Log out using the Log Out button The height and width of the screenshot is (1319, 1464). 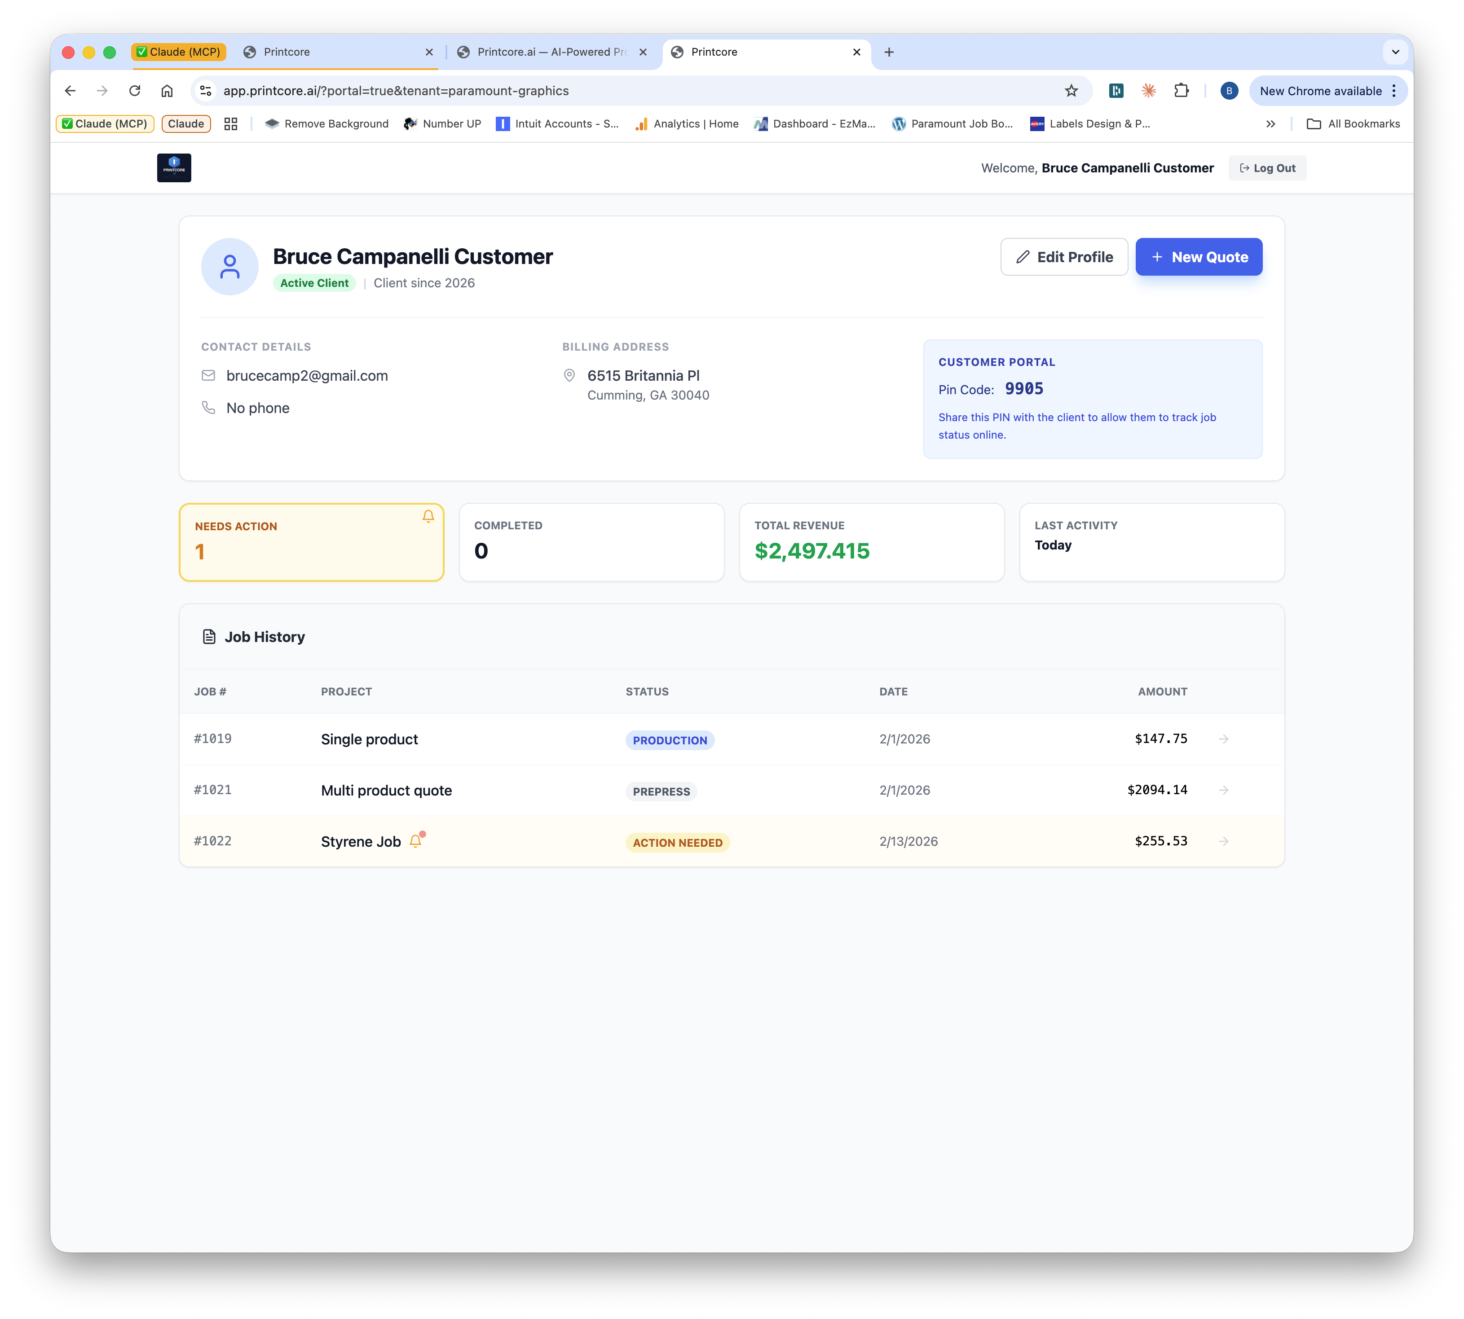pyautogui.click(x=1267, y=167)
